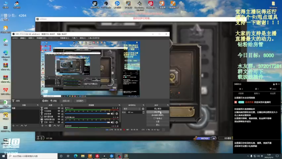Open mic/Aux audio settings gear
This screenshot has width=282, height=159.
coord(117,113)
